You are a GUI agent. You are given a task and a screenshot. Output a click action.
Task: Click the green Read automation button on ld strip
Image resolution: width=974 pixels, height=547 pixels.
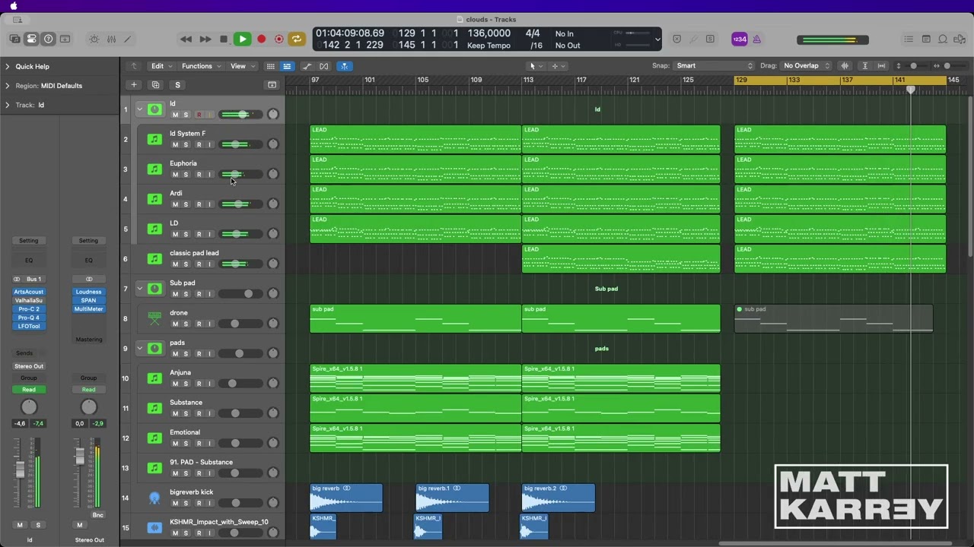(x=29, y=390)
